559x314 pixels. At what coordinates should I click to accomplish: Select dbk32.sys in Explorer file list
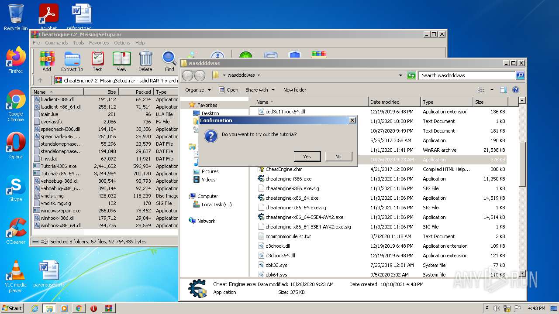tap(276, 265)
